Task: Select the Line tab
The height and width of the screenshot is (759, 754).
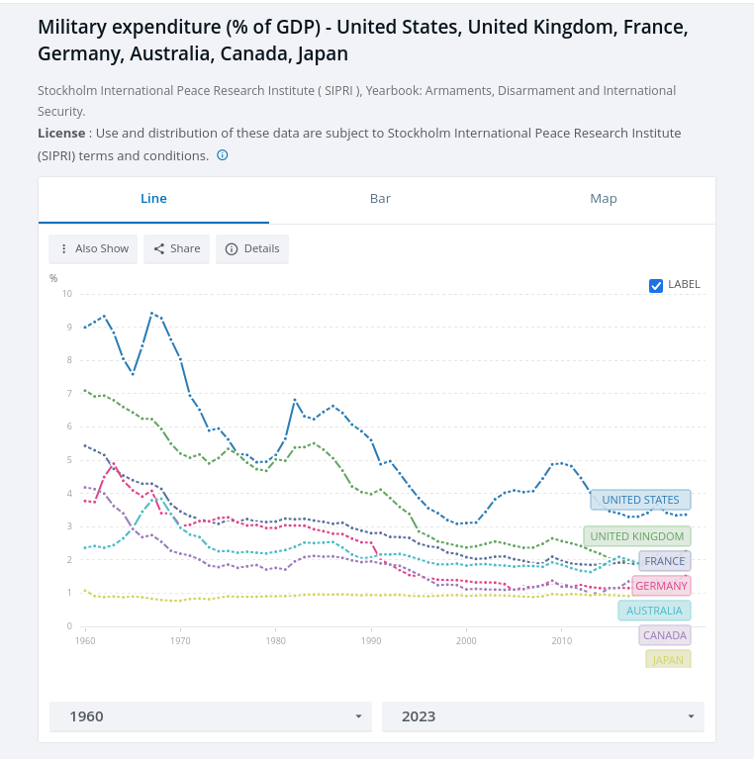Action: tap(153, 199)
